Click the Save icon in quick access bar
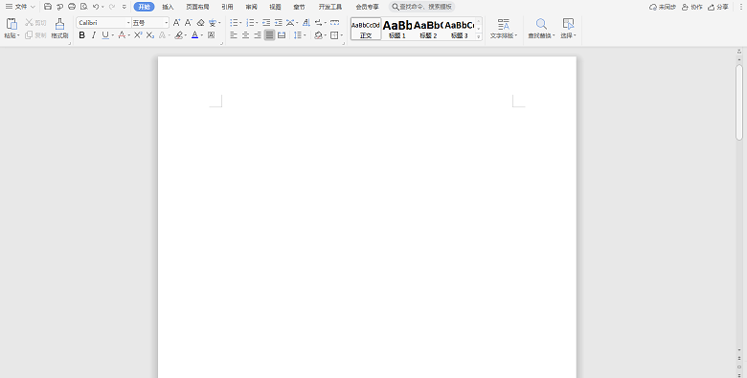 pos(48,7)
